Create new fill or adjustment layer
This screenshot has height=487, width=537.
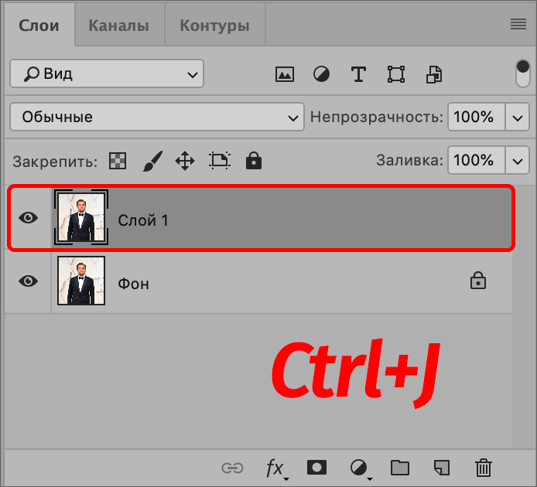pos(361,468)
